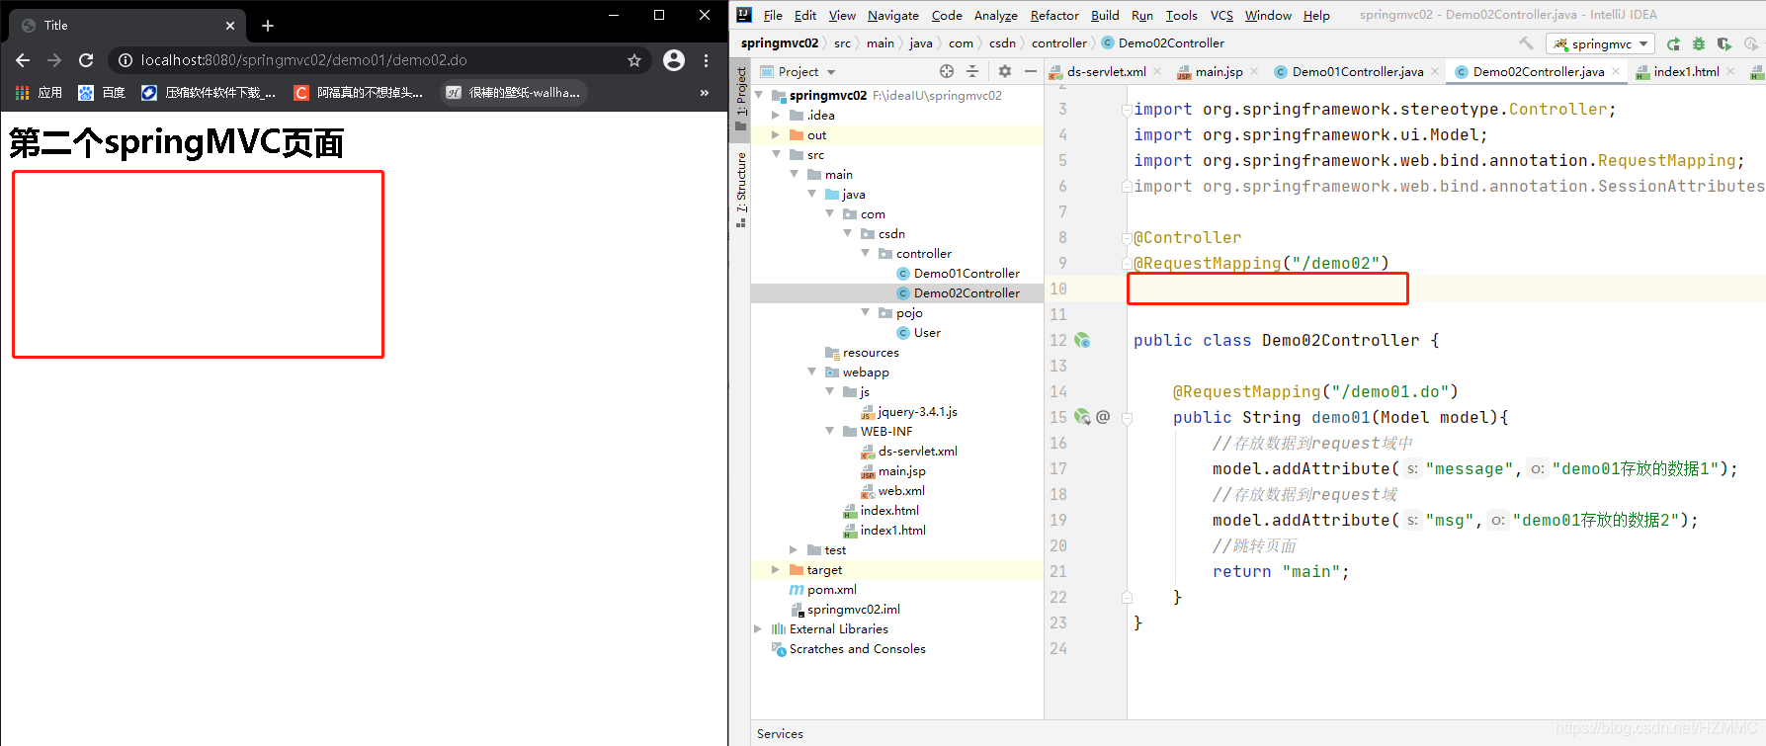Open a new browser tab with plus icon

268,26
